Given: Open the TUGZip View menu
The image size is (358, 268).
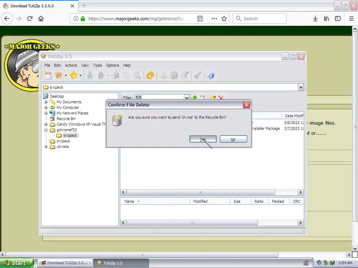Looking at the screenshot, I should pos(85,65).
